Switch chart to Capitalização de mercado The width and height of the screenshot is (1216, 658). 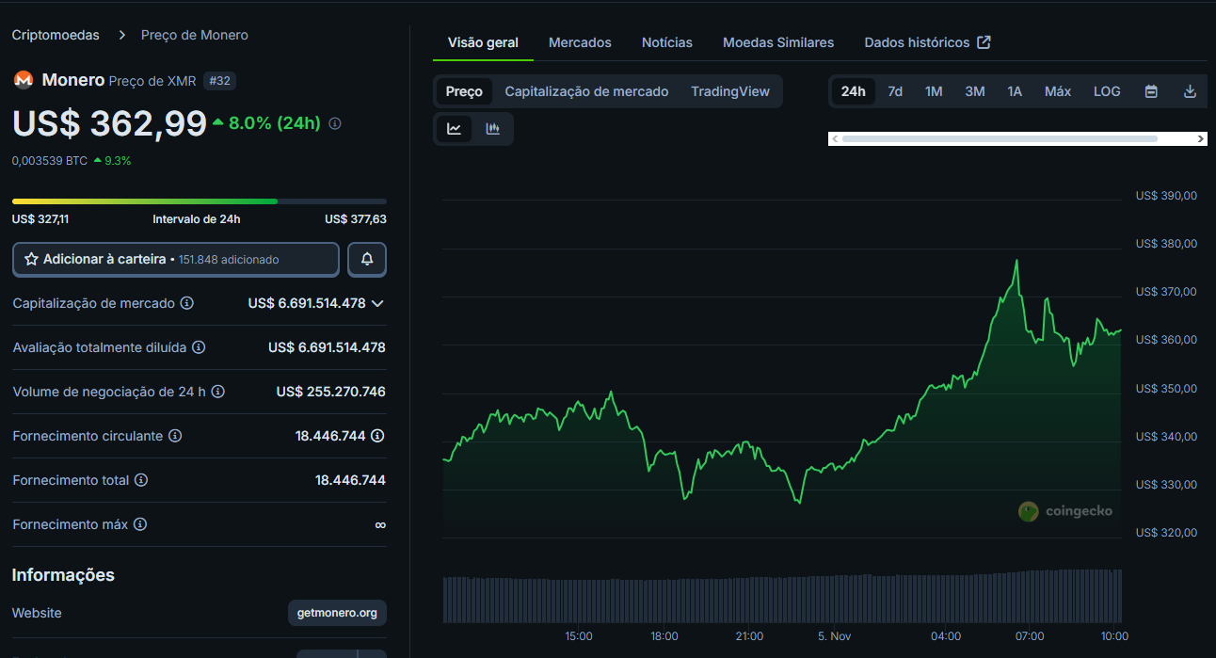[587, 91]
